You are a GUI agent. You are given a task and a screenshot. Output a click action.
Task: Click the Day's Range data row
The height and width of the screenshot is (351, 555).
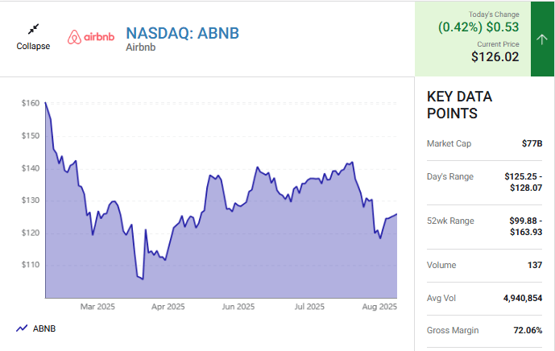pyautogui.click(x=484, y=182)
